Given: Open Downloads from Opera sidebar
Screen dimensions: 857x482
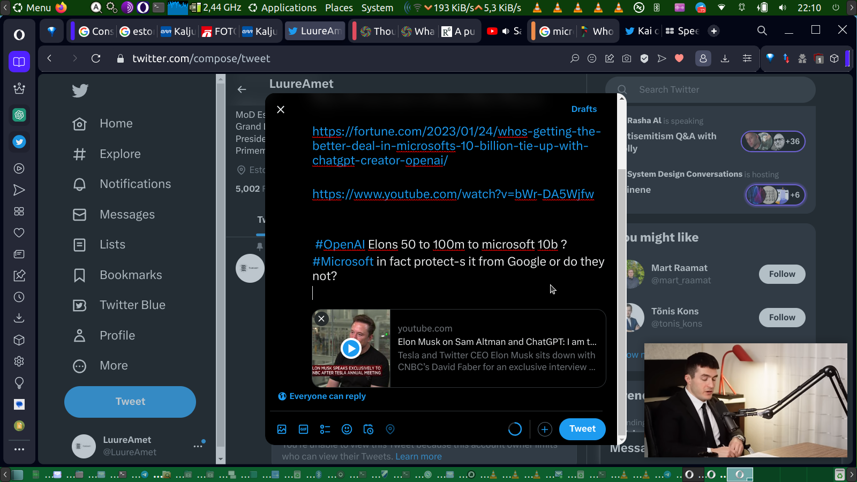Looking at the screenshot, I should point(19,319).
